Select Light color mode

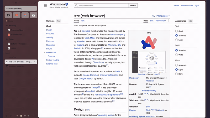coord(176,69)
